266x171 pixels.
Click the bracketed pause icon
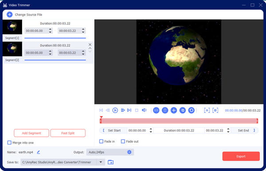[207, 110]
